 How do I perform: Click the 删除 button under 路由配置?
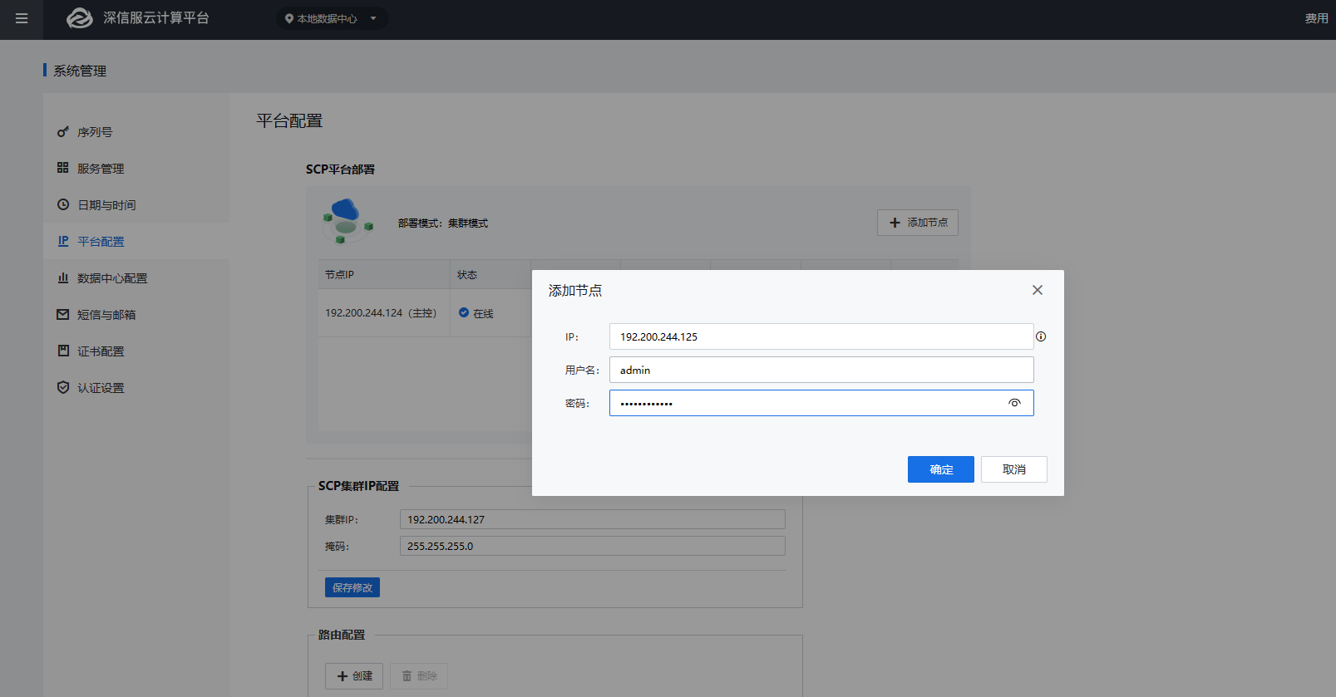[419, 676]
